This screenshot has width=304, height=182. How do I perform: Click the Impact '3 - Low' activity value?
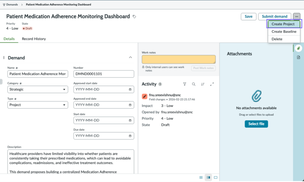click(167, 106)
